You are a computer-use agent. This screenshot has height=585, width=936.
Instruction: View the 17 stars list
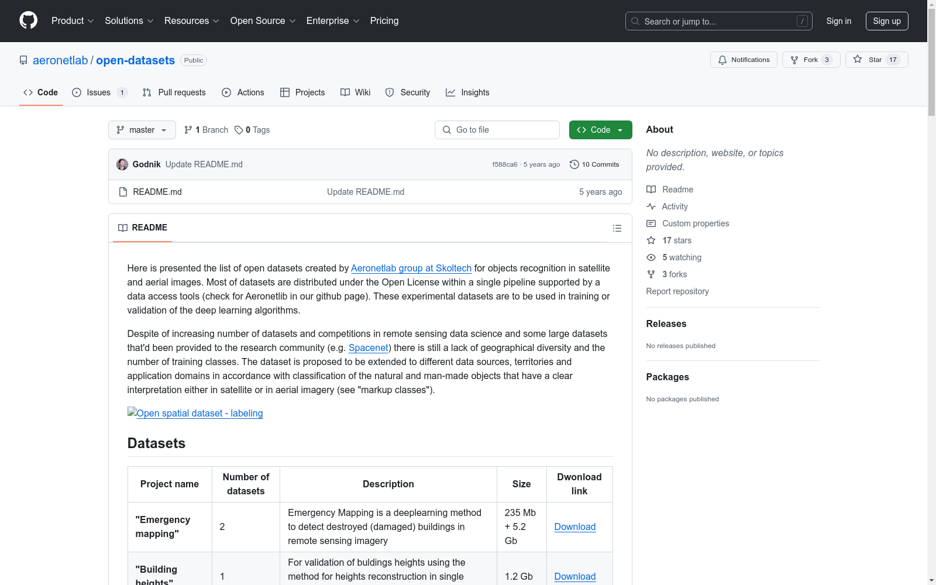(669, 240)
